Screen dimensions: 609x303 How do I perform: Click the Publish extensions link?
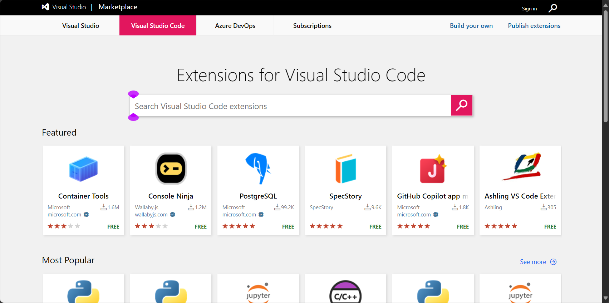tap(534, 26)
